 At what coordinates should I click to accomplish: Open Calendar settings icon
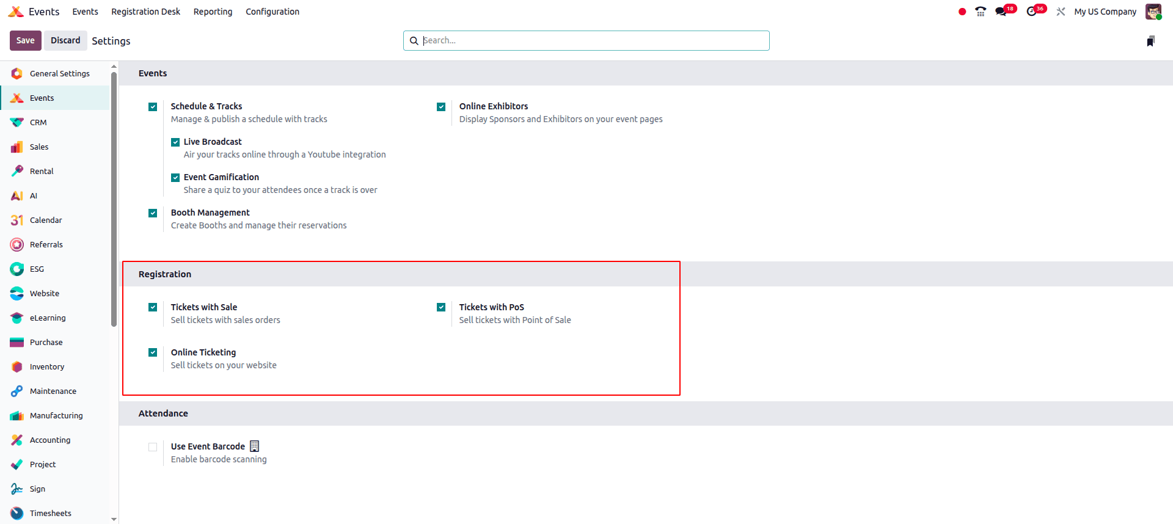coord(17,220)
